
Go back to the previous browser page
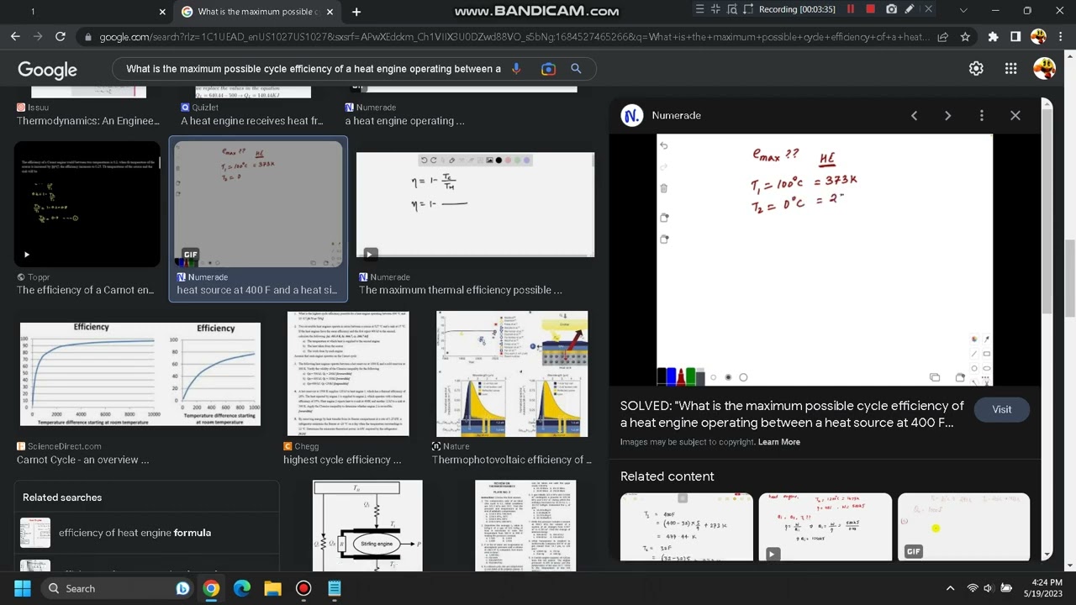pos(15,37)
